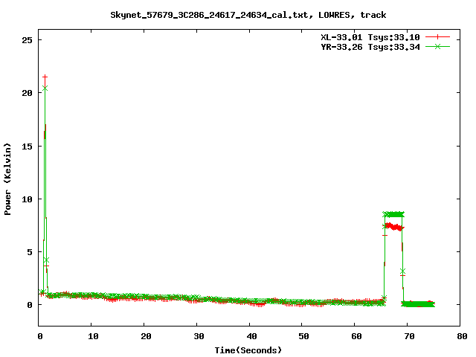
Task: Click x-axis tick label 70
Action: point(409,336)
